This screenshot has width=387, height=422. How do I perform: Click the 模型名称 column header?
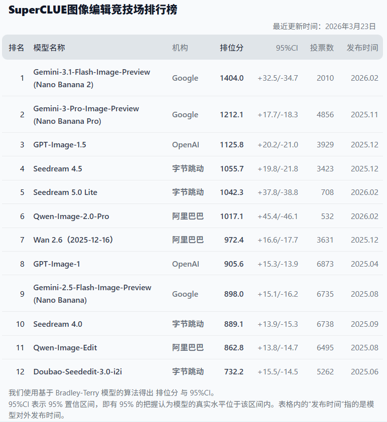(49, 48)
